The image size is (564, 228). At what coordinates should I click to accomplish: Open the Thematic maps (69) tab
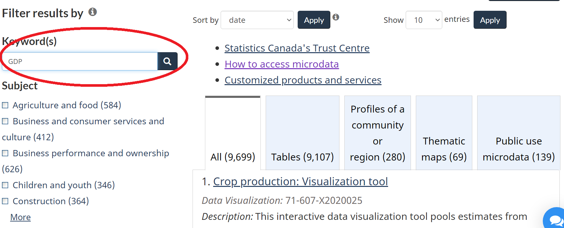coord(444,149)
